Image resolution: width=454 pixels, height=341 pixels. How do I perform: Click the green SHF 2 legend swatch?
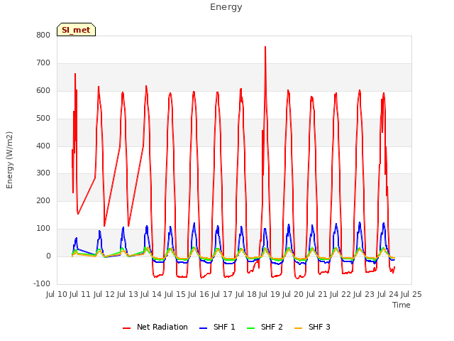[250, 328]
